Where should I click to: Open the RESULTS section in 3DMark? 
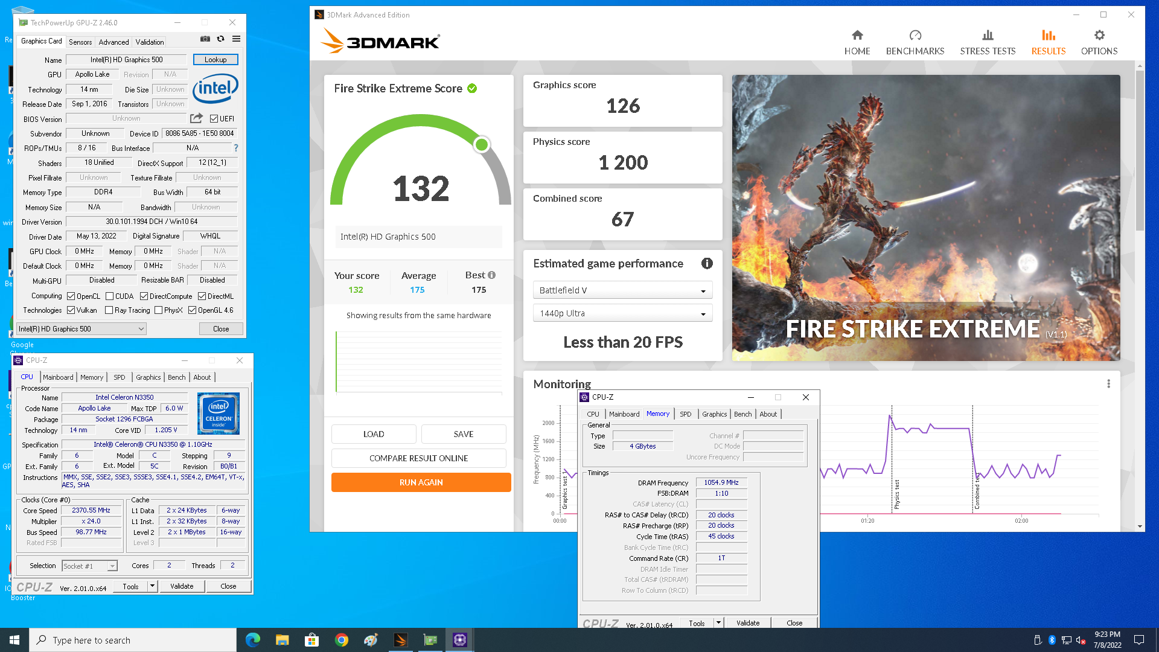click(x=1049, y=42)
